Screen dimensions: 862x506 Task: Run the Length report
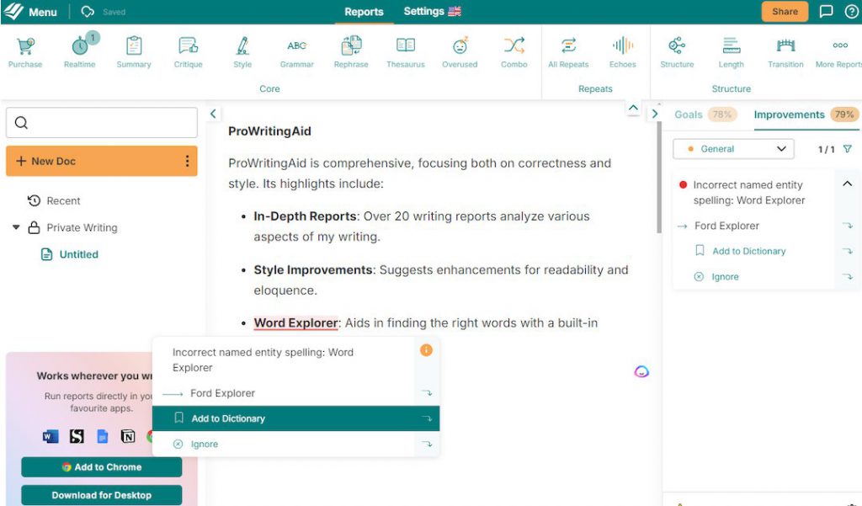(x=731, y=51)
